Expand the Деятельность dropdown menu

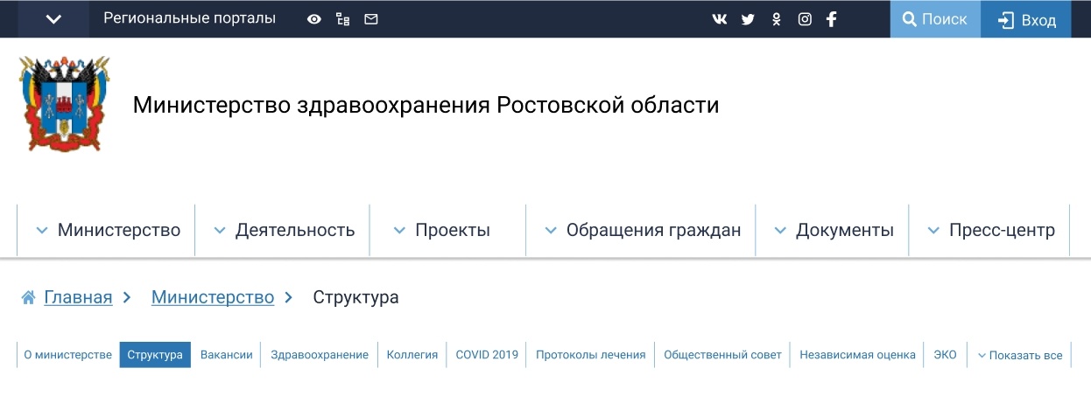click(x=284, y=231)
